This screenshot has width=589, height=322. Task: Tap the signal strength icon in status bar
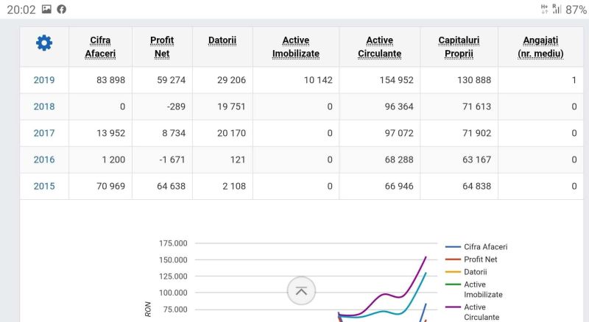(x=557, y=9)
